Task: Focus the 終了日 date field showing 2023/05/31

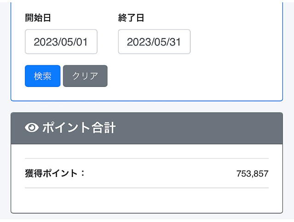Action: click(154, 41)
